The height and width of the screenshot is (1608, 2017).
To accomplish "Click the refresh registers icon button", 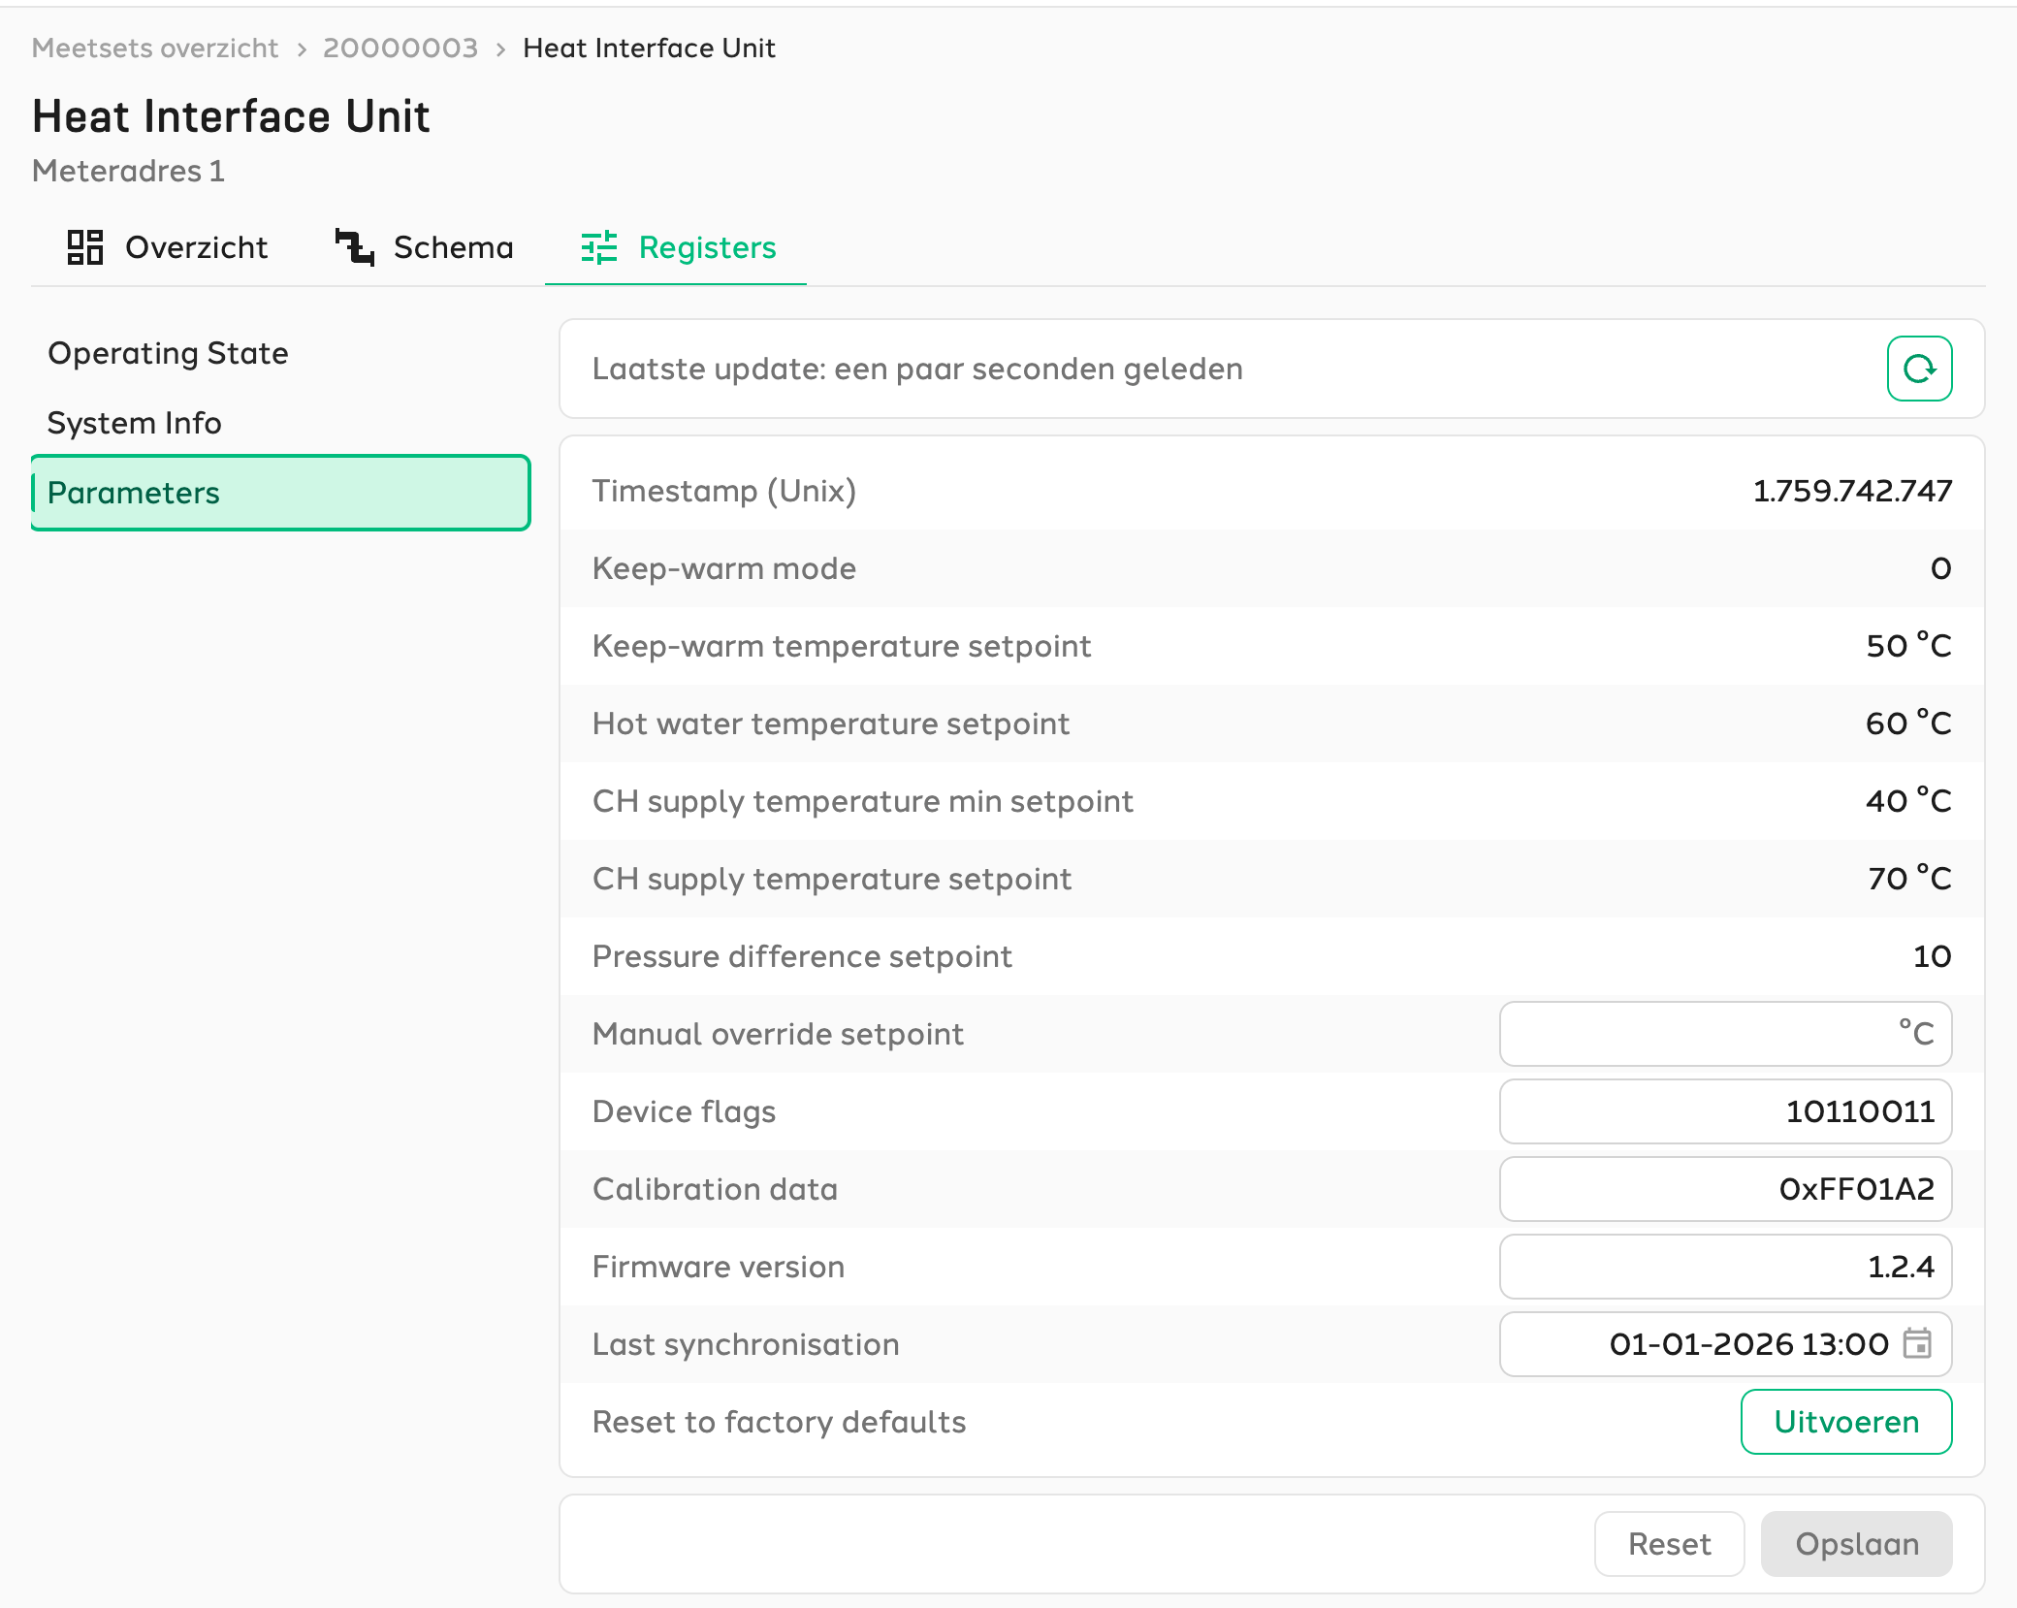I will click(x=1919, y=369).
